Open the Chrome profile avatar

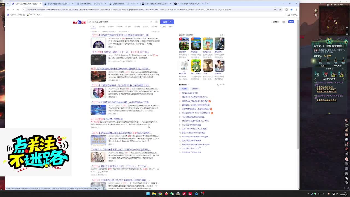pyautogui.click(x=291, y=9)
